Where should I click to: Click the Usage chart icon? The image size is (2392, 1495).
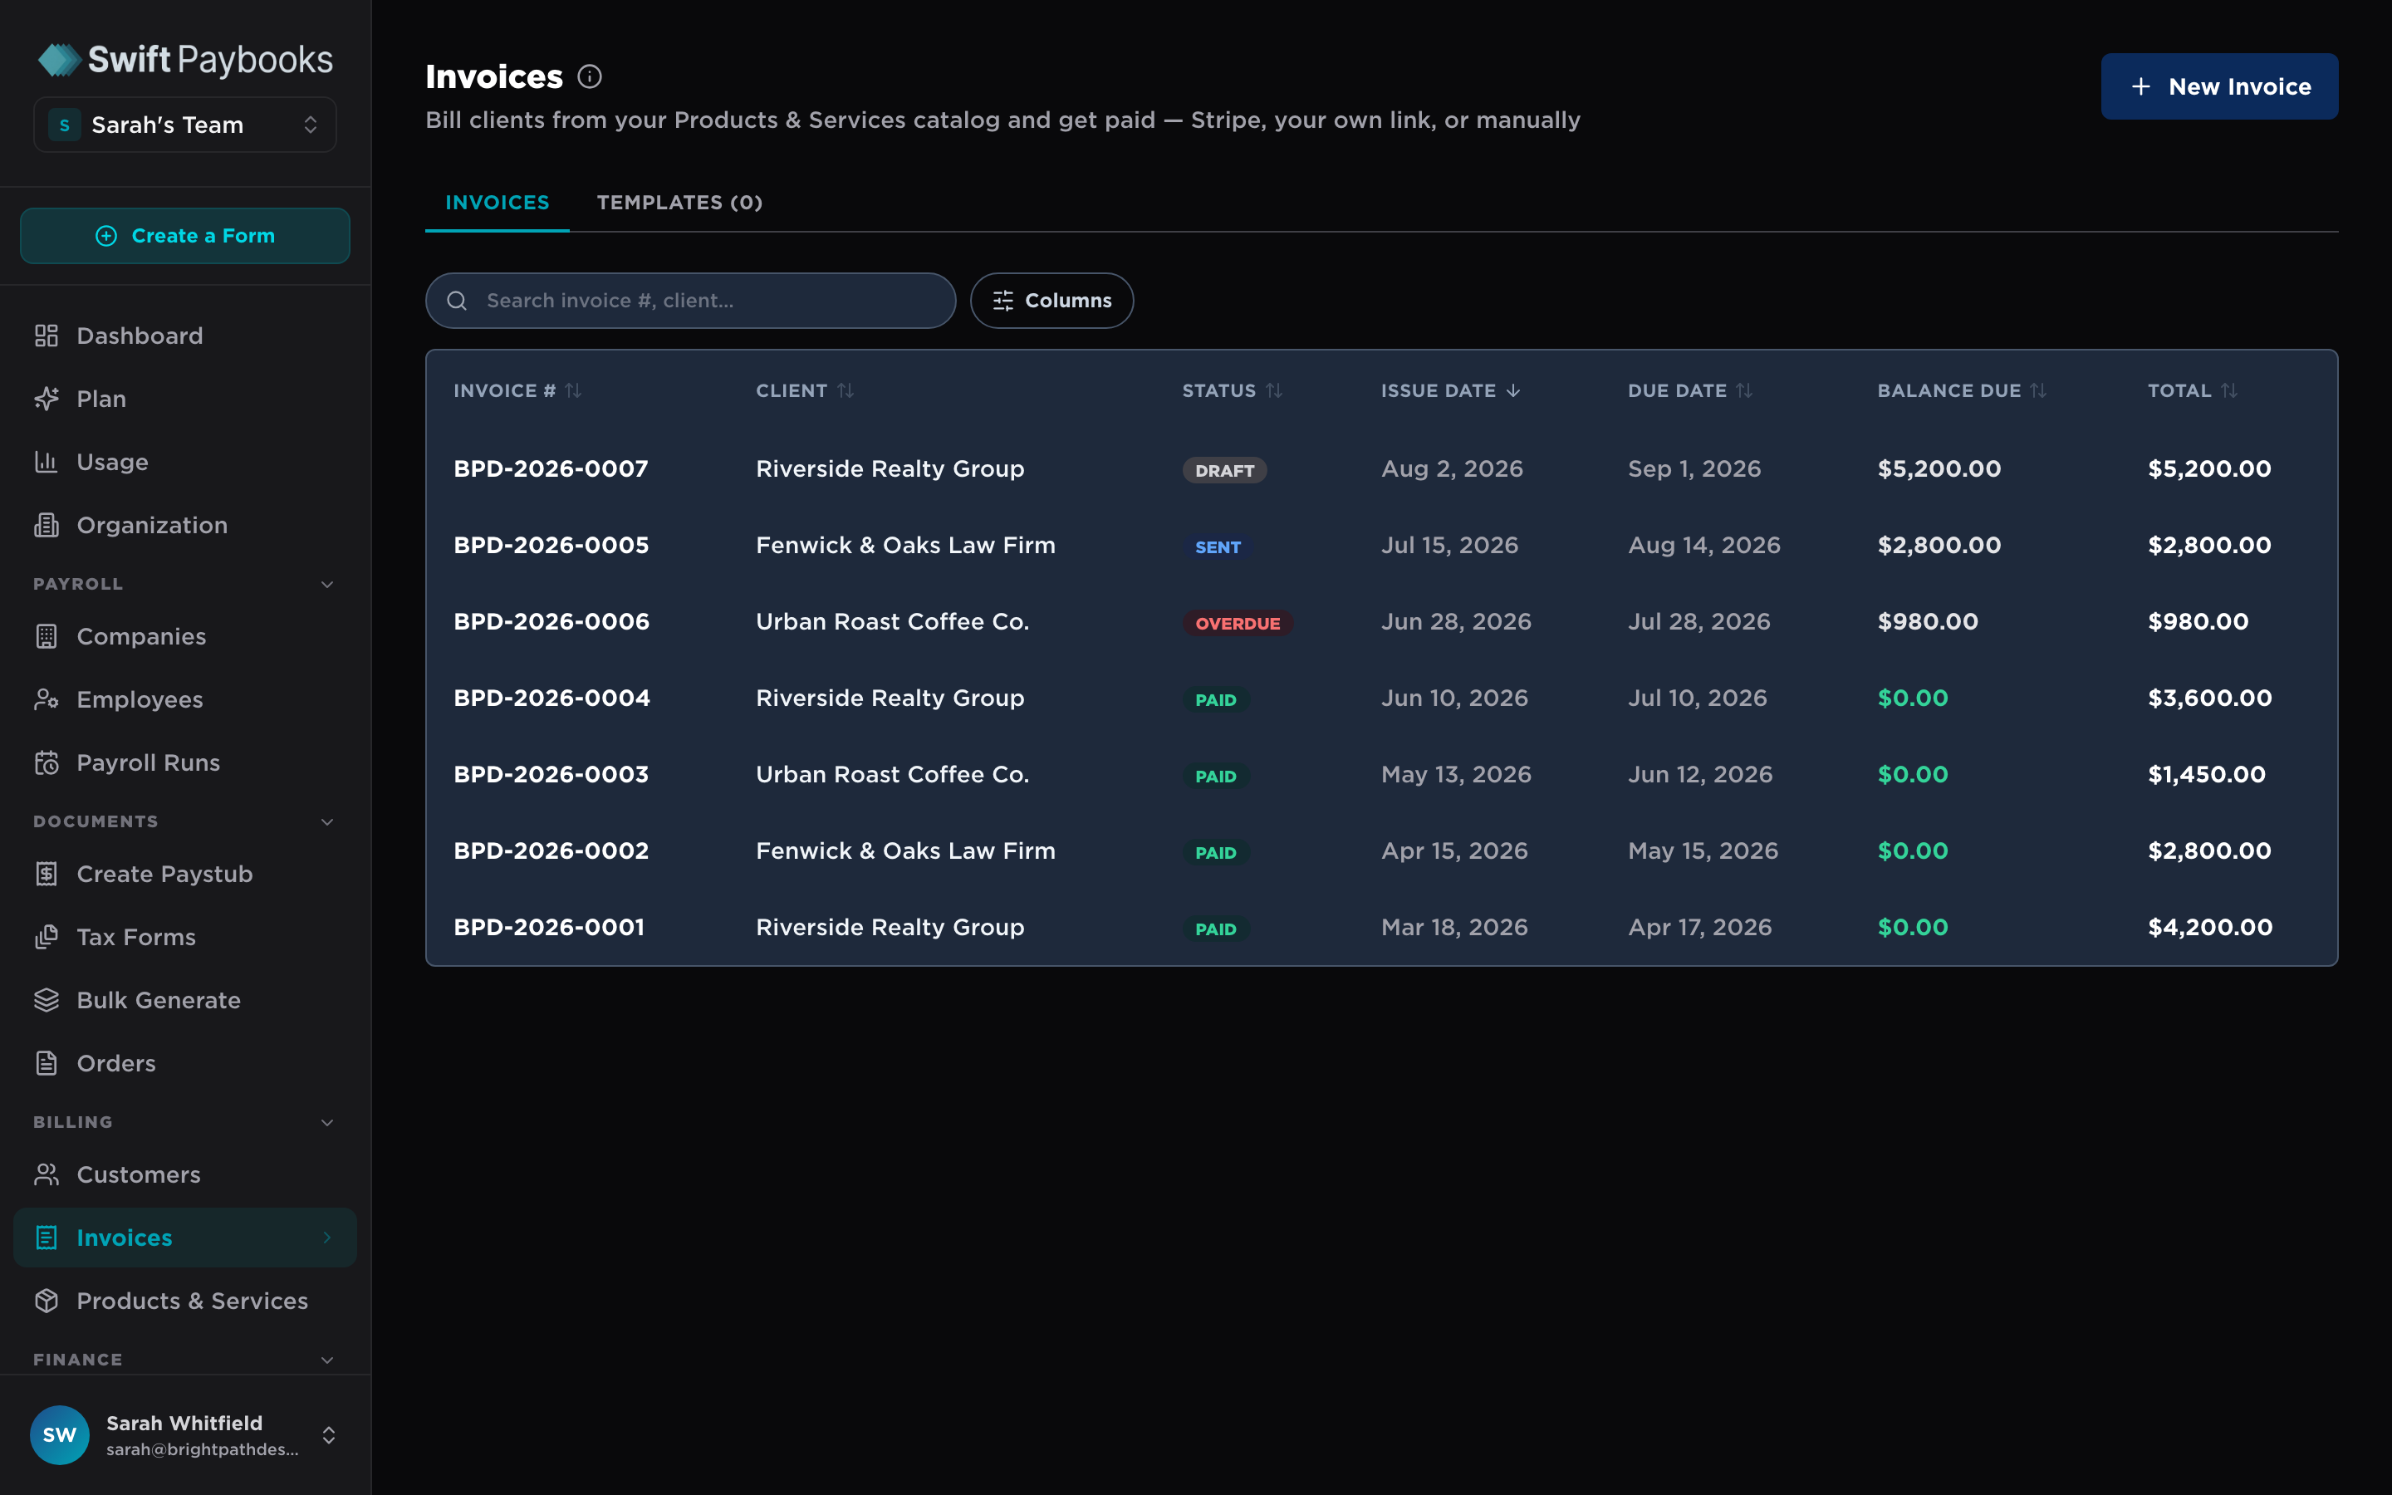pos(47,462)
